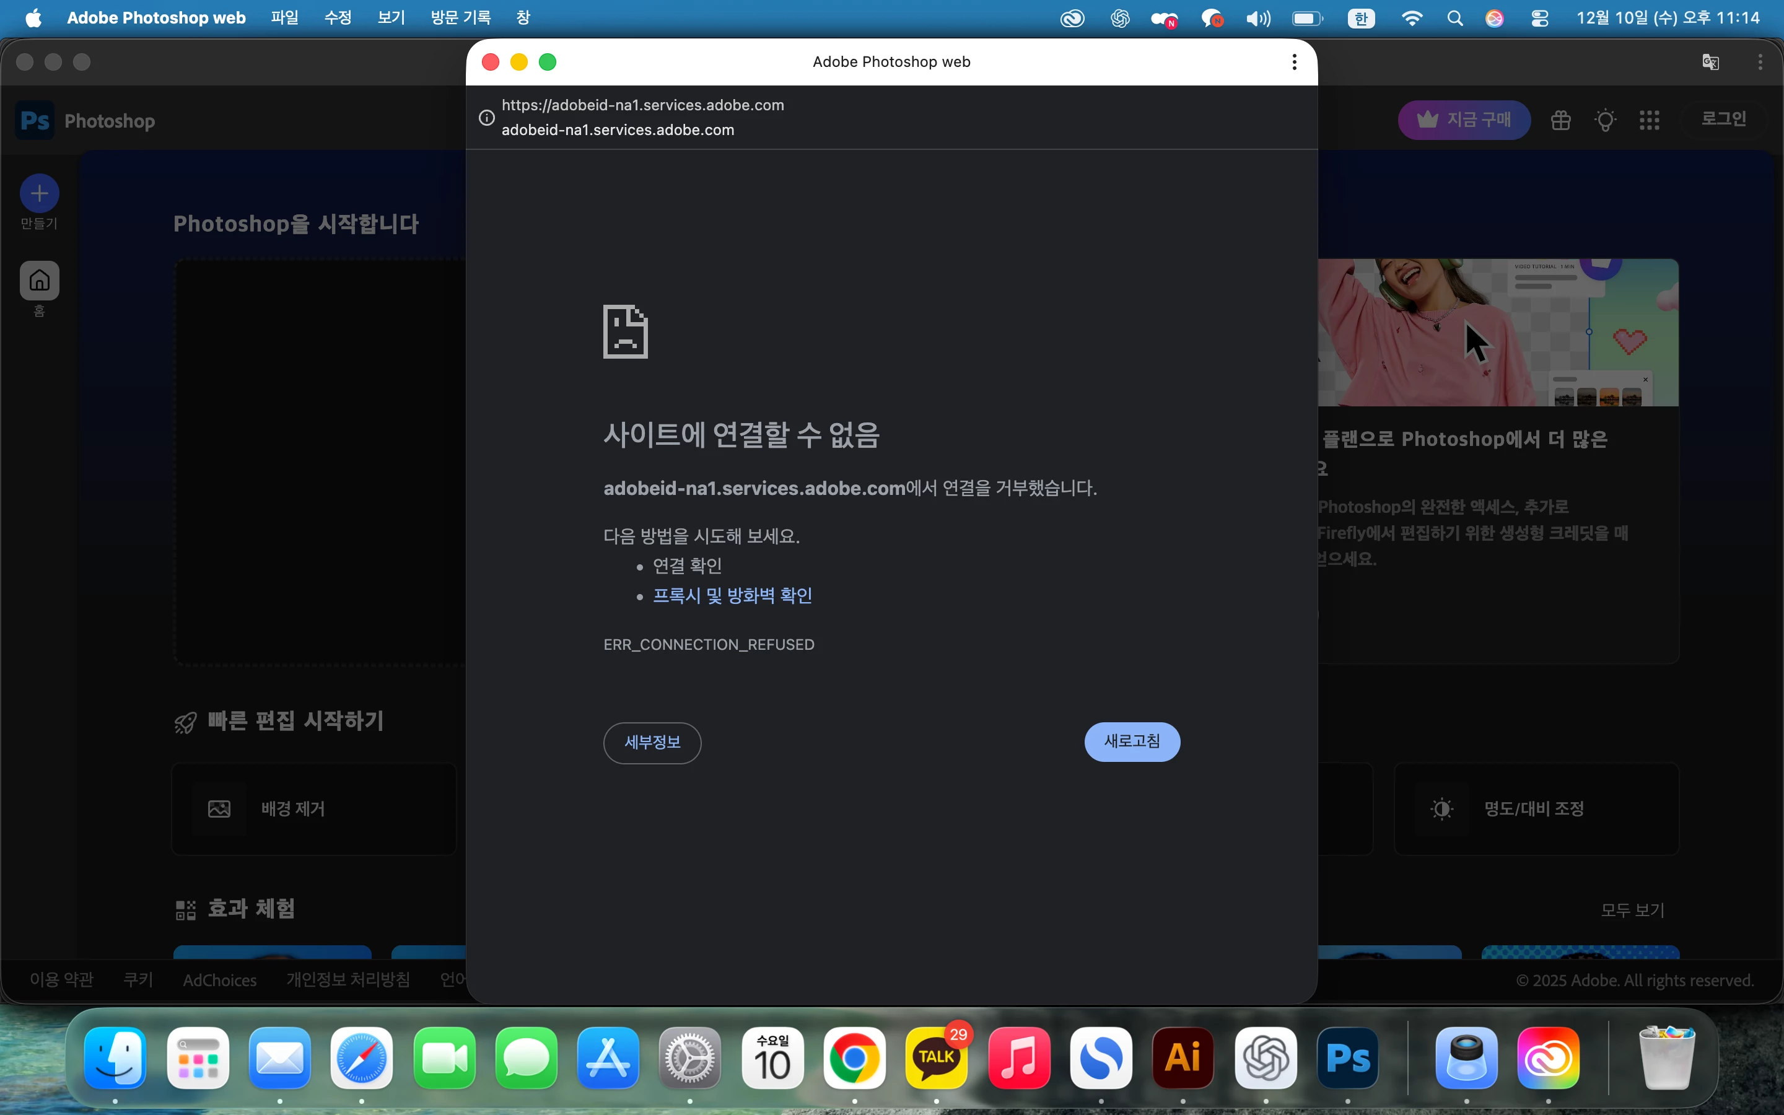Switch the 한 input source in menu bar
The width and height of the screenshot is (1784, 1115).
point(1361,19)
